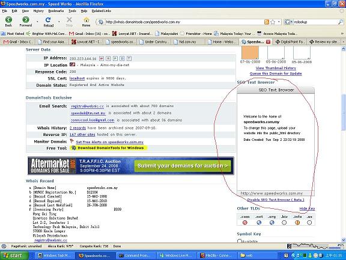Click the T icon beside the IP address
This screenshot has height=260, width=346.
click(129, 58)
